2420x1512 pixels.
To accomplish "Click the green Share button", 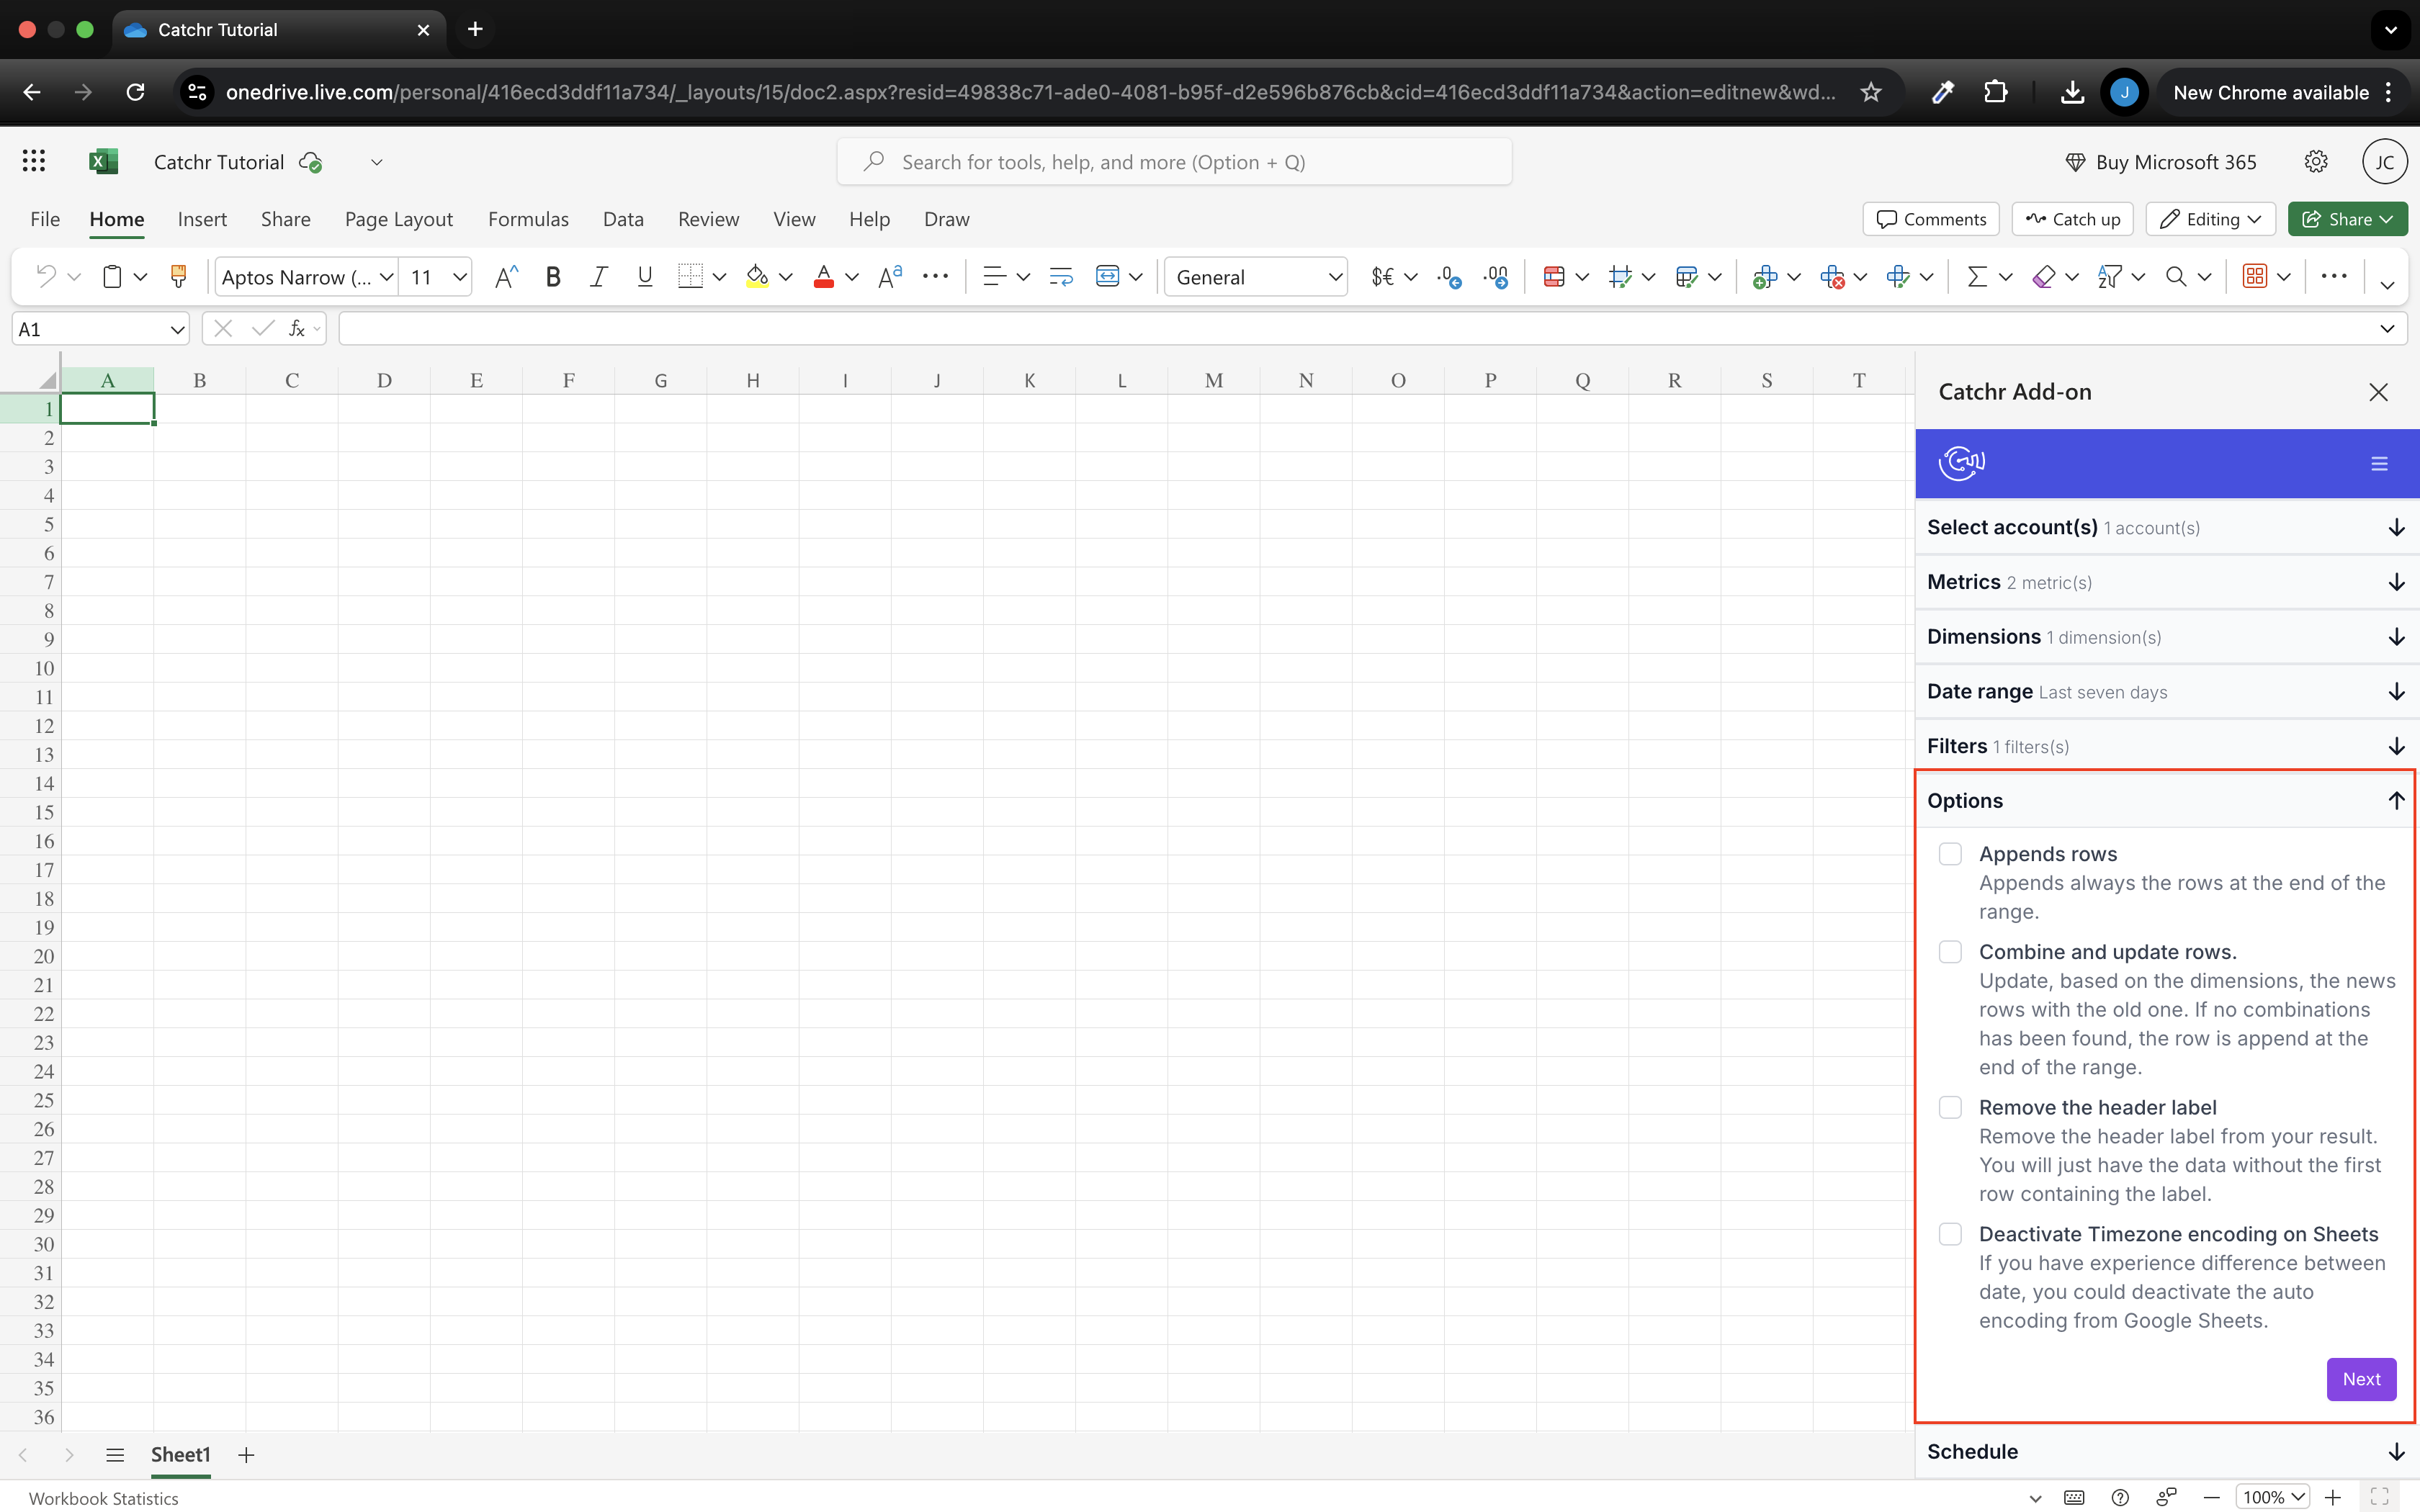I will pyautogui.click(x=2347, y=219).
